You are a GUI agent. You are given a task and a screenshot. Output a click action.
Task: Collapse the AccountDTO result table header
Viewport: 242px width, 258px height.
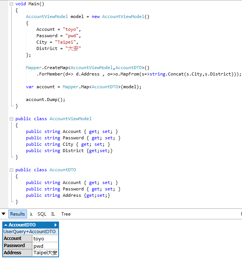pos(6,225)
